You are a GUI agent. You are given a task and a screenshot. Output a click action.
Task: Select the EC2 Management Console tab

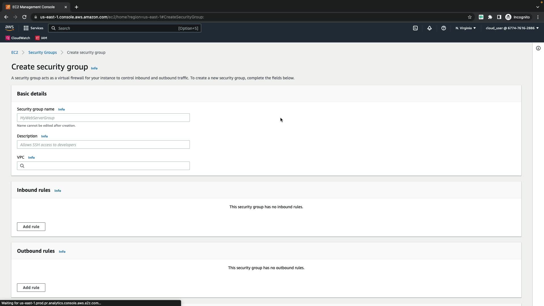33,7
